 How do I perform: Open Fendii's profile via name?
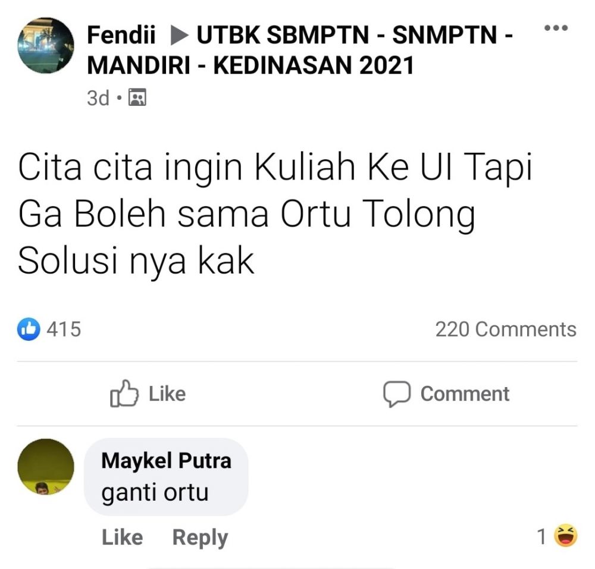point(122,37)
